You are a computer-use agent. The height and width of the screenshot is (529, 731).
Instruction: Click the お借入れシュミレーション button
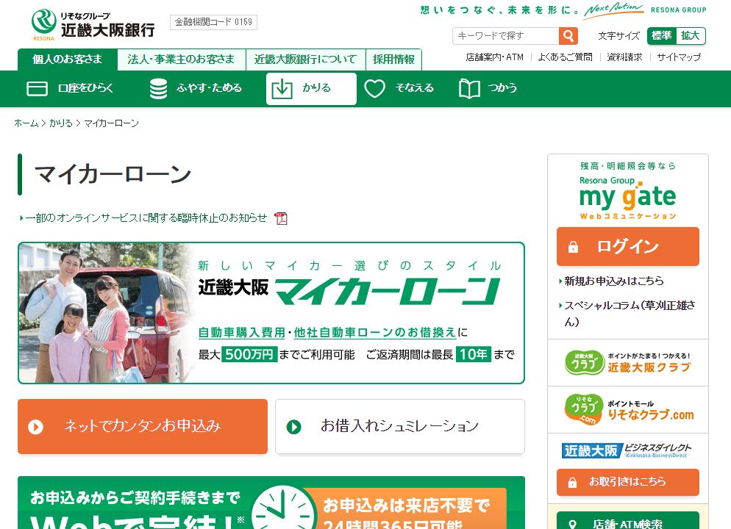pyautogui.click(x=400, y=427)
